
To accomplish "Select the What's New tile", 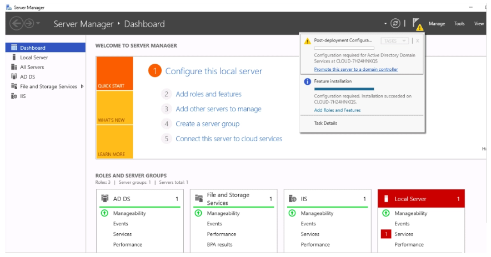I will [x=114, y=108].
